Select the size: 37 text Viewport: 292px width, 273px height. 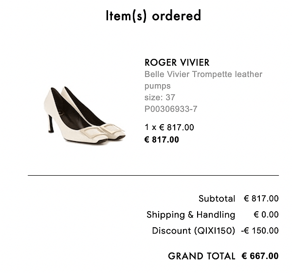point(160,97)
